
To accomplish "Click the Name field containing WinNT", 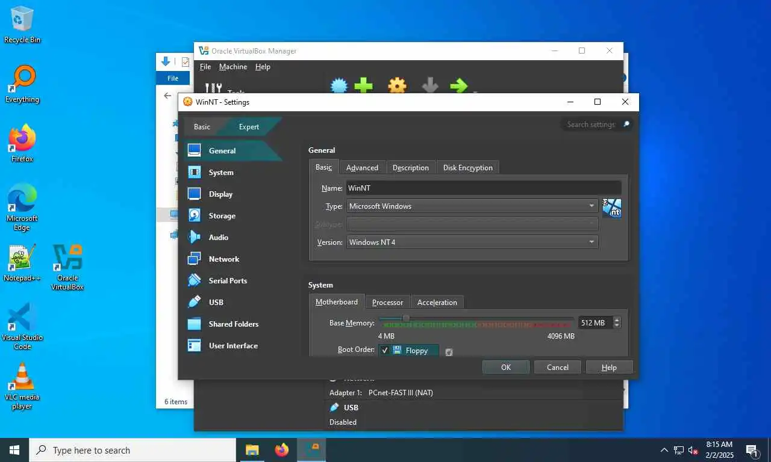I will pyautogui.click(x=484, y=188).
